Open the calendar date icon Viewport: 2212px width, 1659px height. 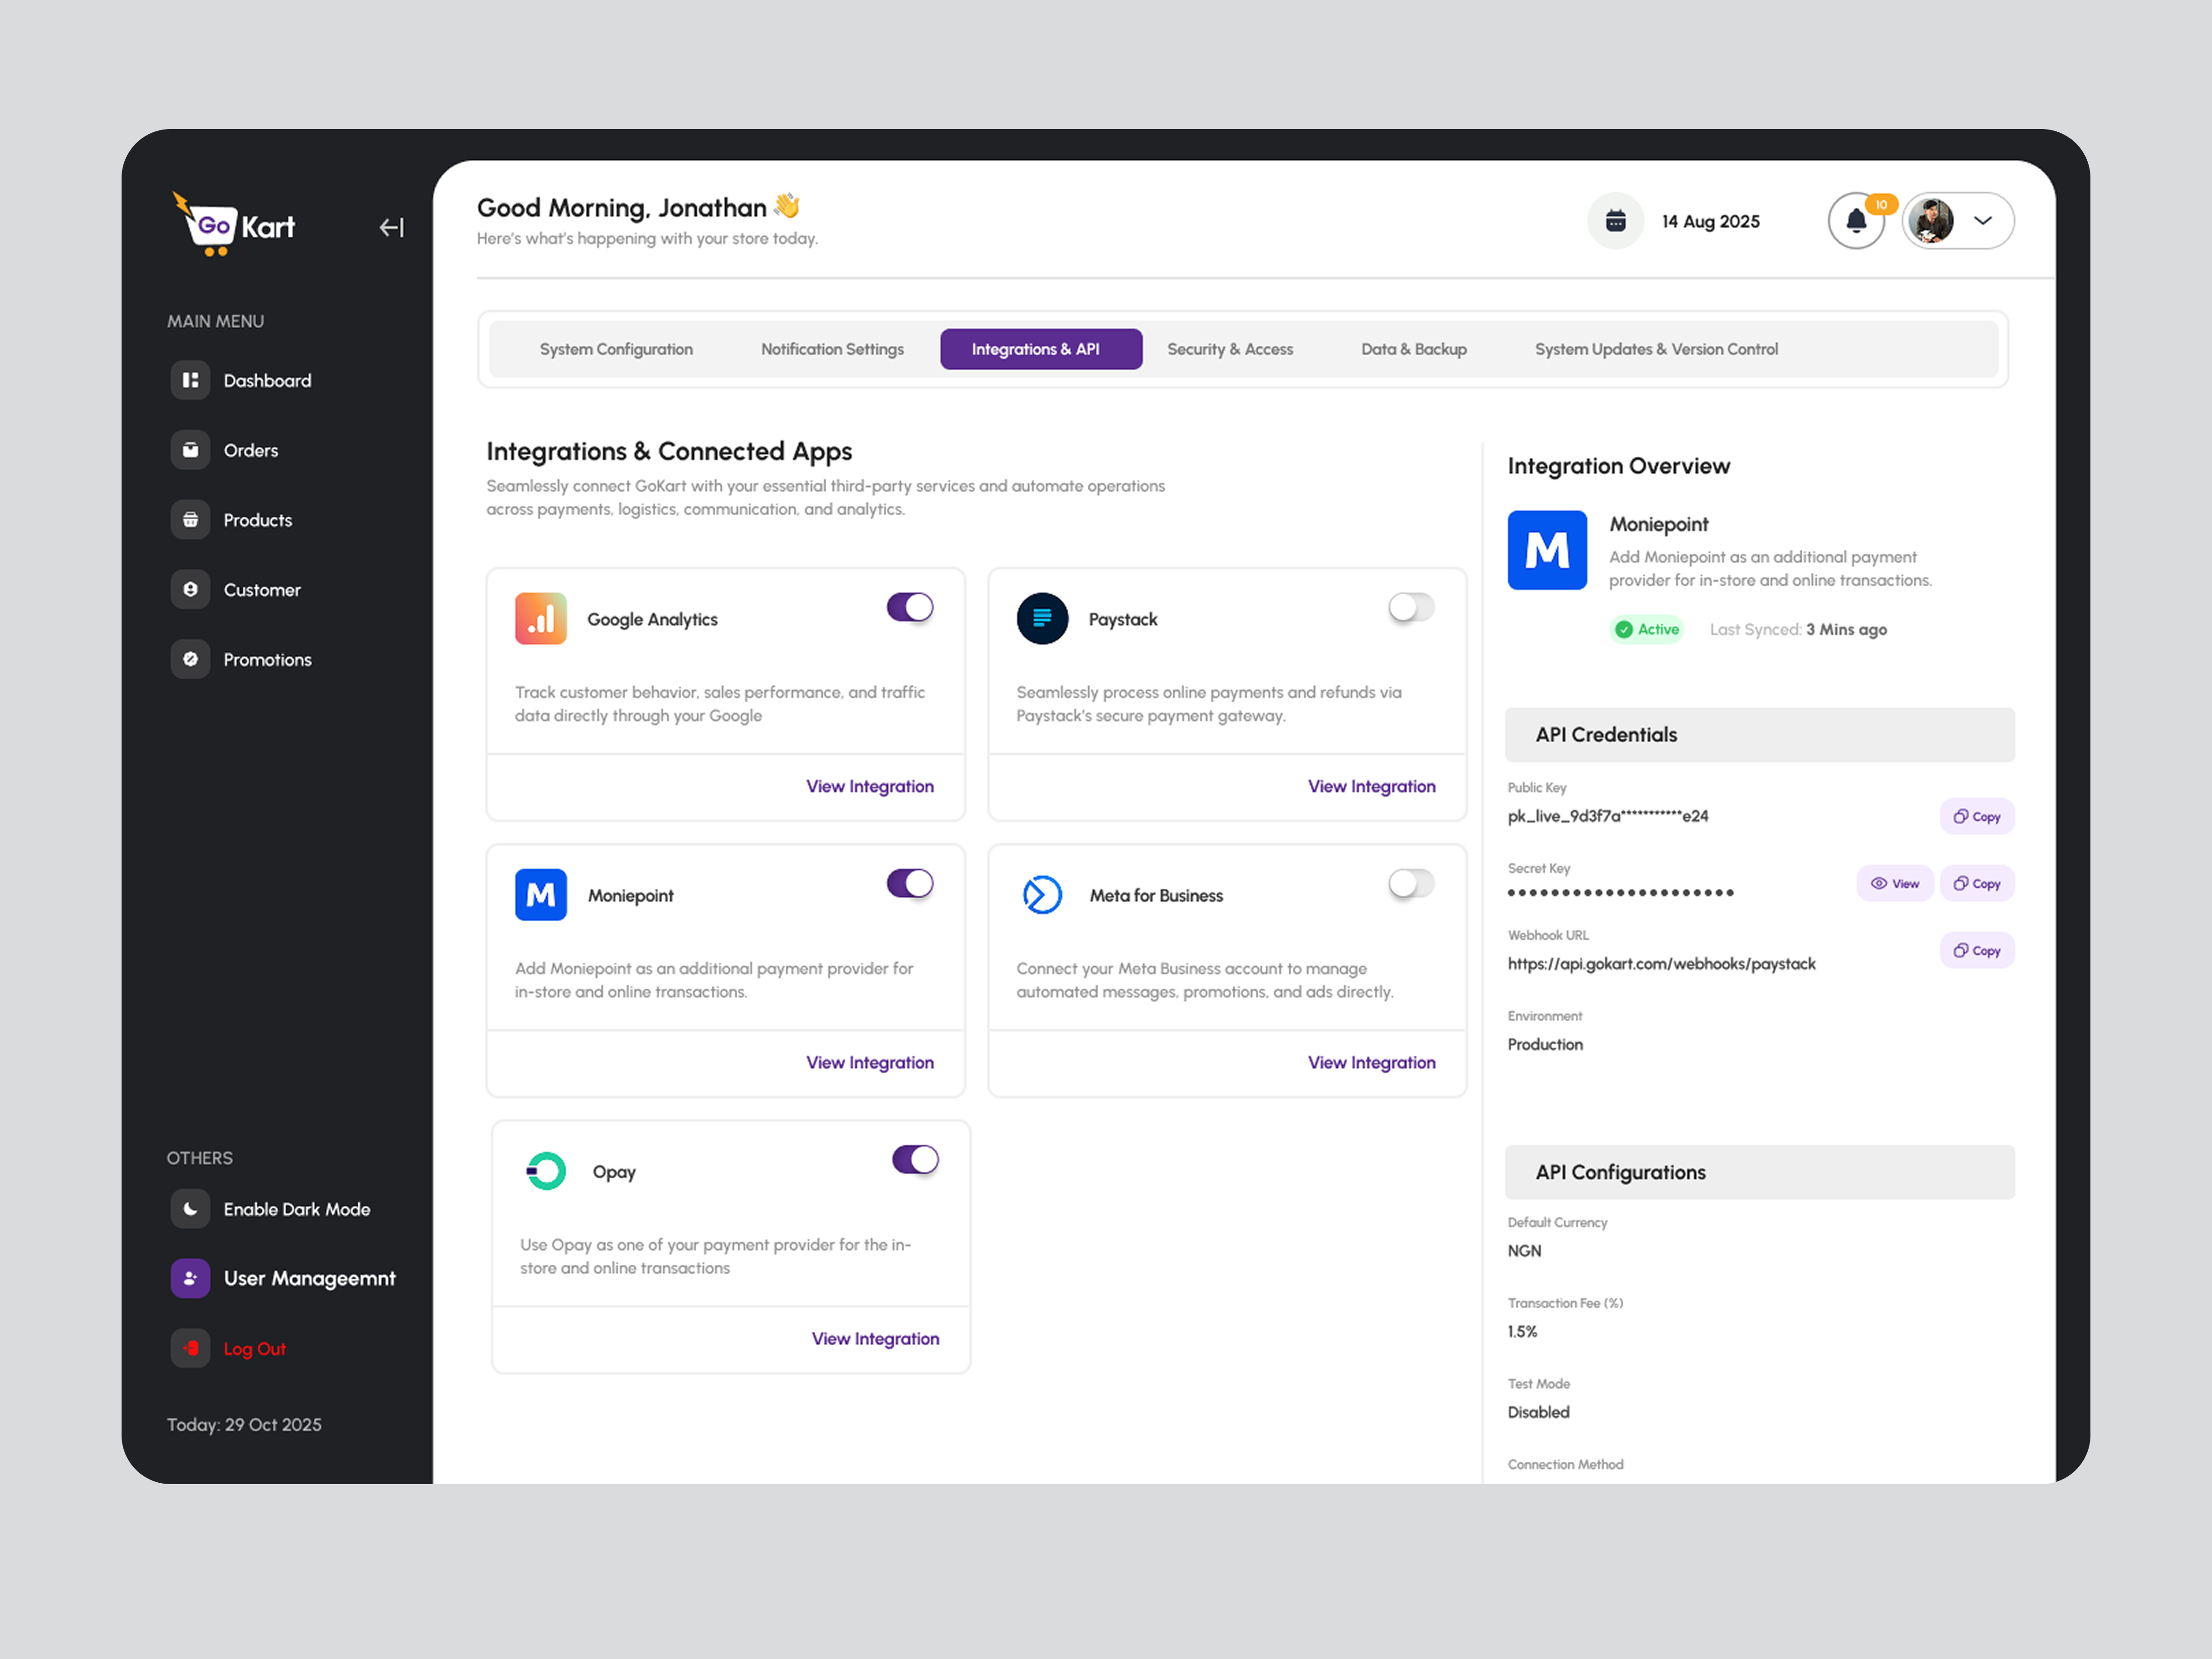[x=1615, y=221]
